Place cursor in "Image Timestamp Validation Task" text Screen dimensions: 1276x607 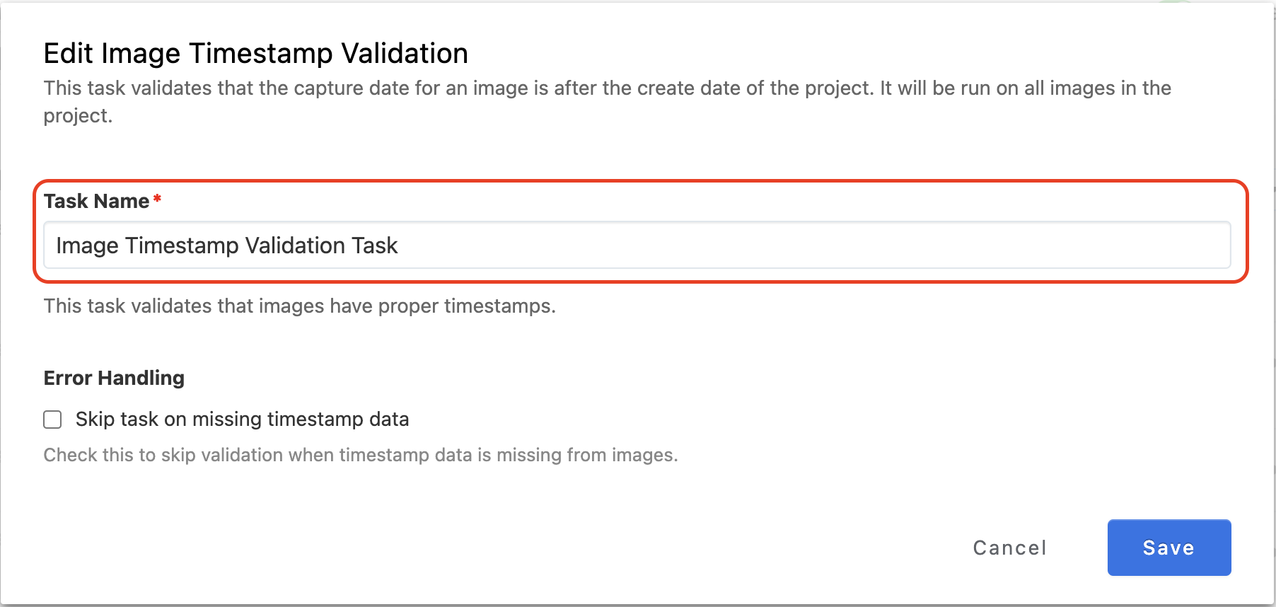point(226,245)
